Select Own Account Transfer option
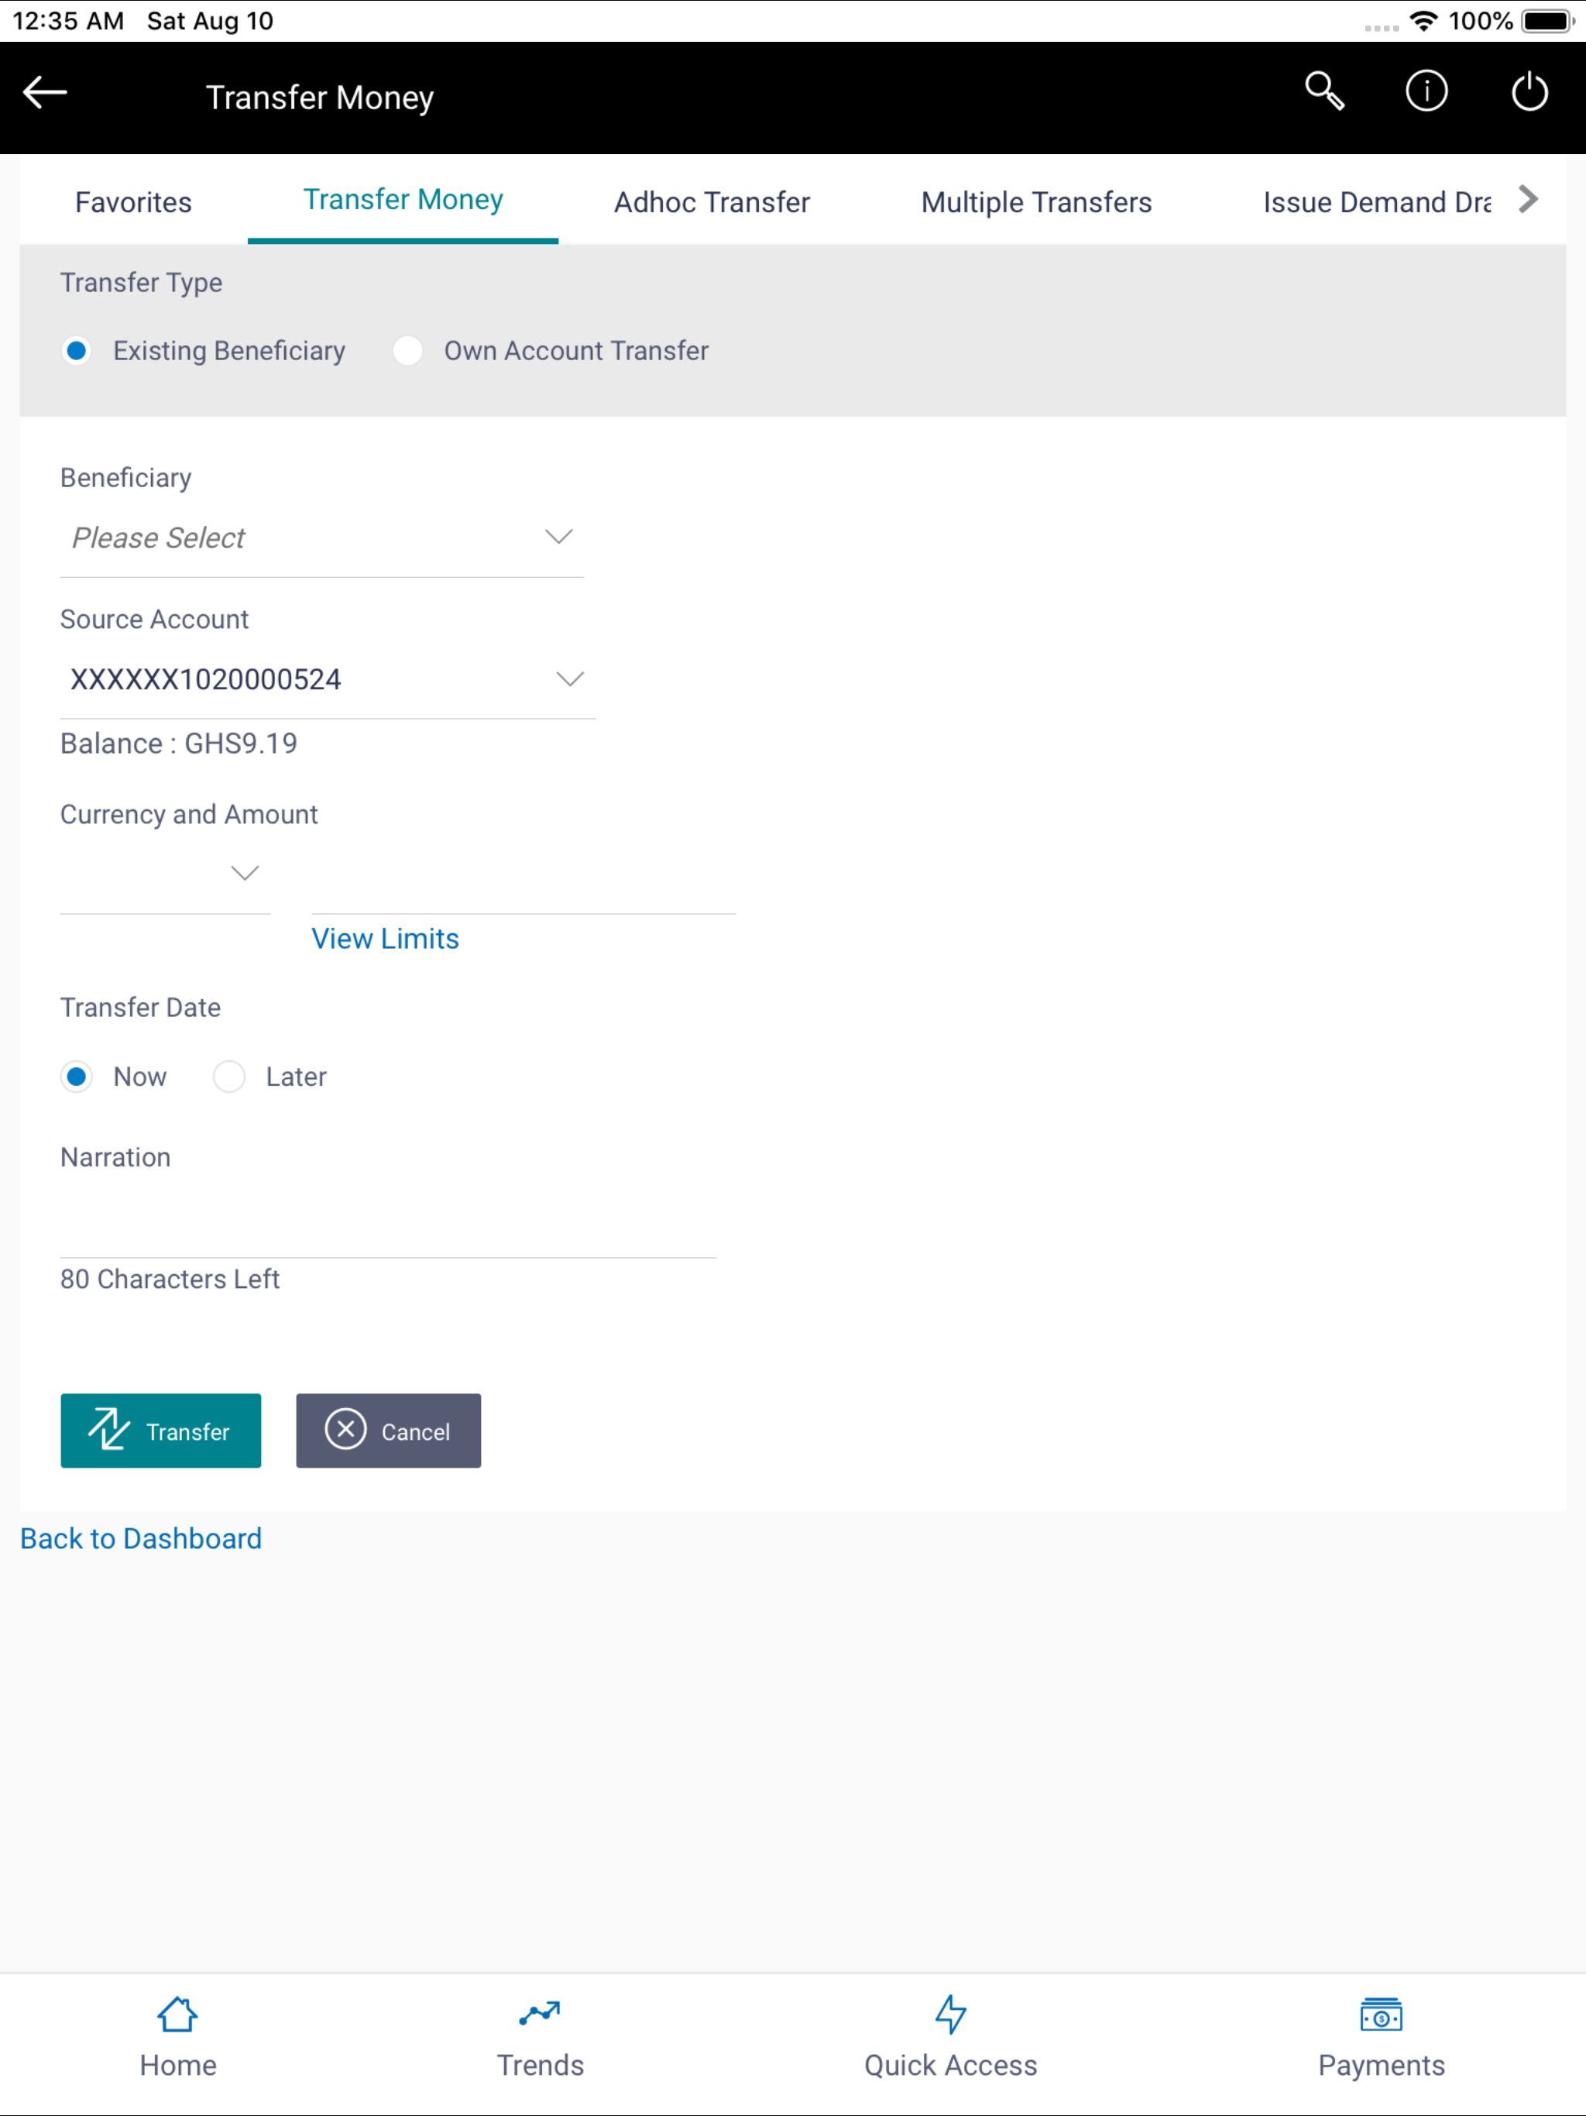This screenshot has height=2116, width=1586. point(408,351)
